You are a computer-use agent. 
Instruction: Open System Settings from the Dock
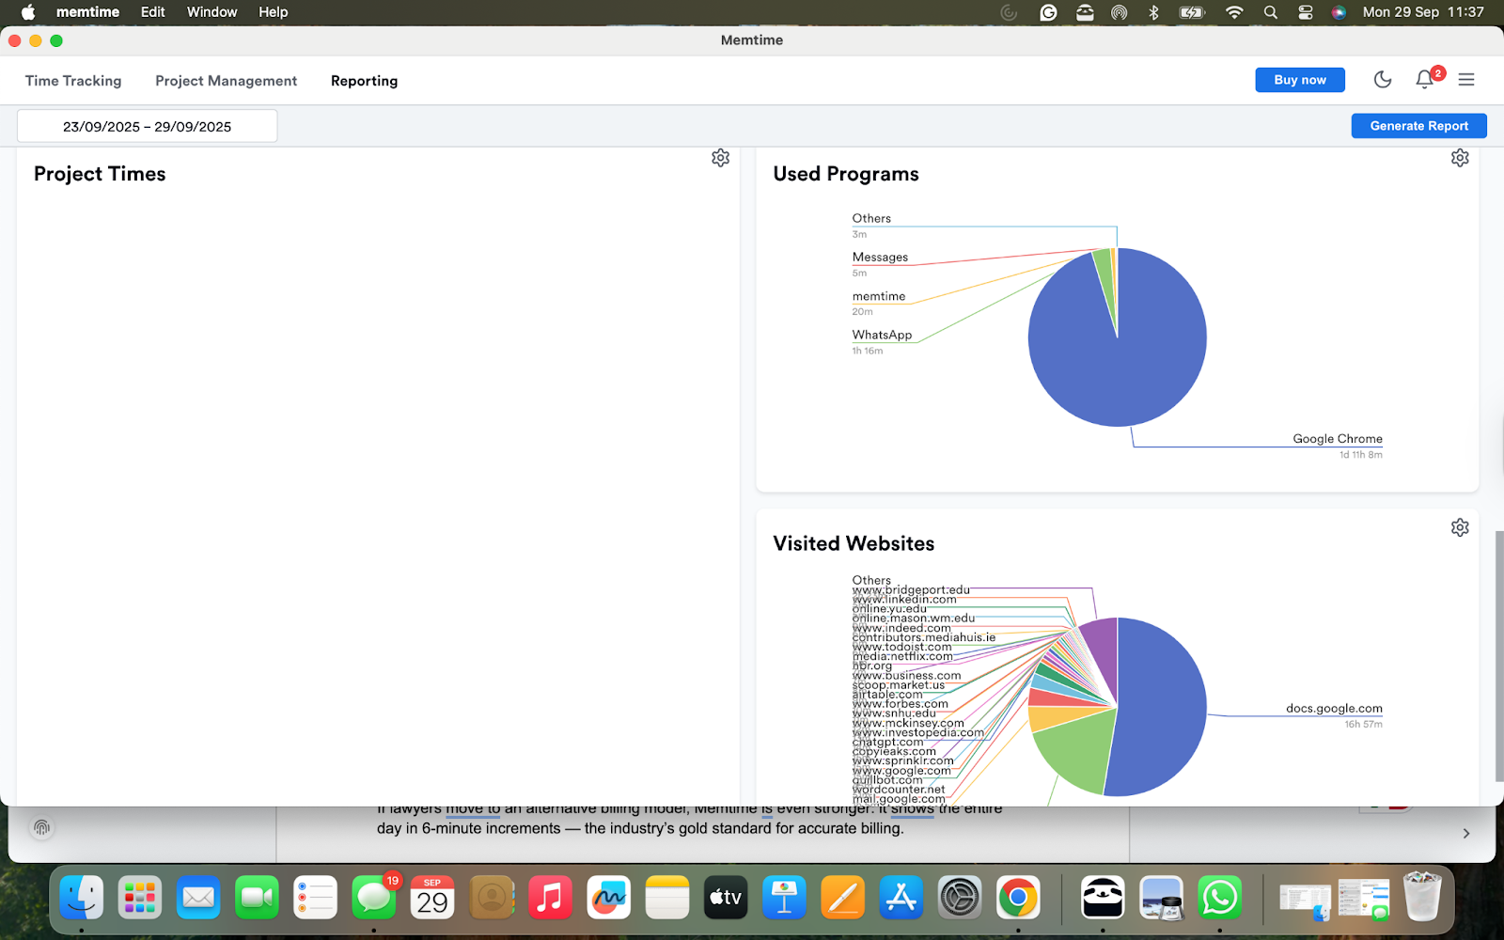coord(960,898)
